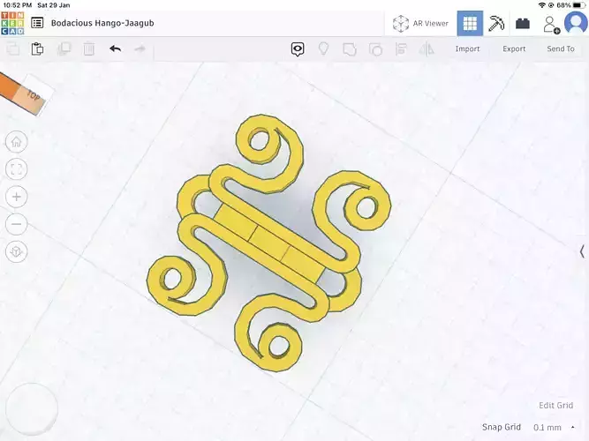Image resolution: width=589 pixels, height=441 pixels.
Task: Launch the AR Viewer
Action: [420, 24]
